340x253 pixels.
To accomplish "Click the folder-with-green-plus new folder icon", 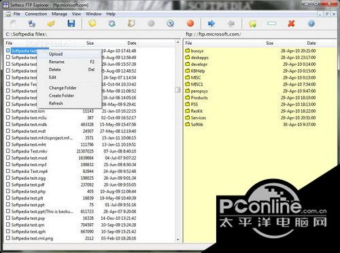I will 252,24.
